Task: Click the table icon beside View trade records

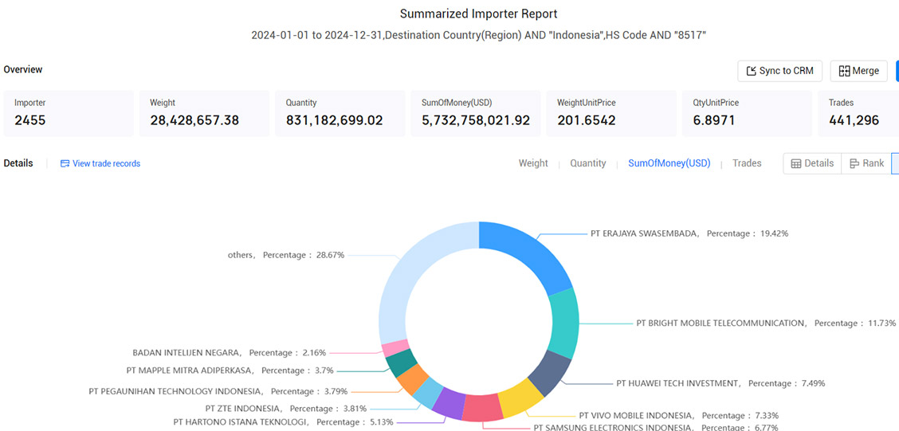Action: [x=65, y=163]
